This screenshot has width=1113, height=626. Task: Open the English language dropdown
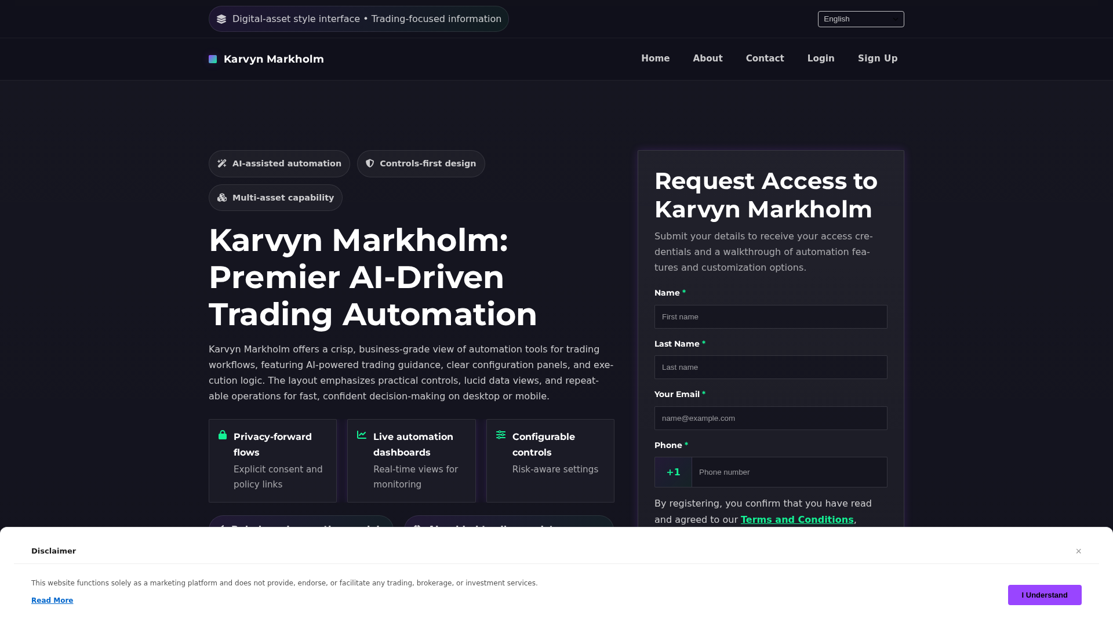click(861, 19)
